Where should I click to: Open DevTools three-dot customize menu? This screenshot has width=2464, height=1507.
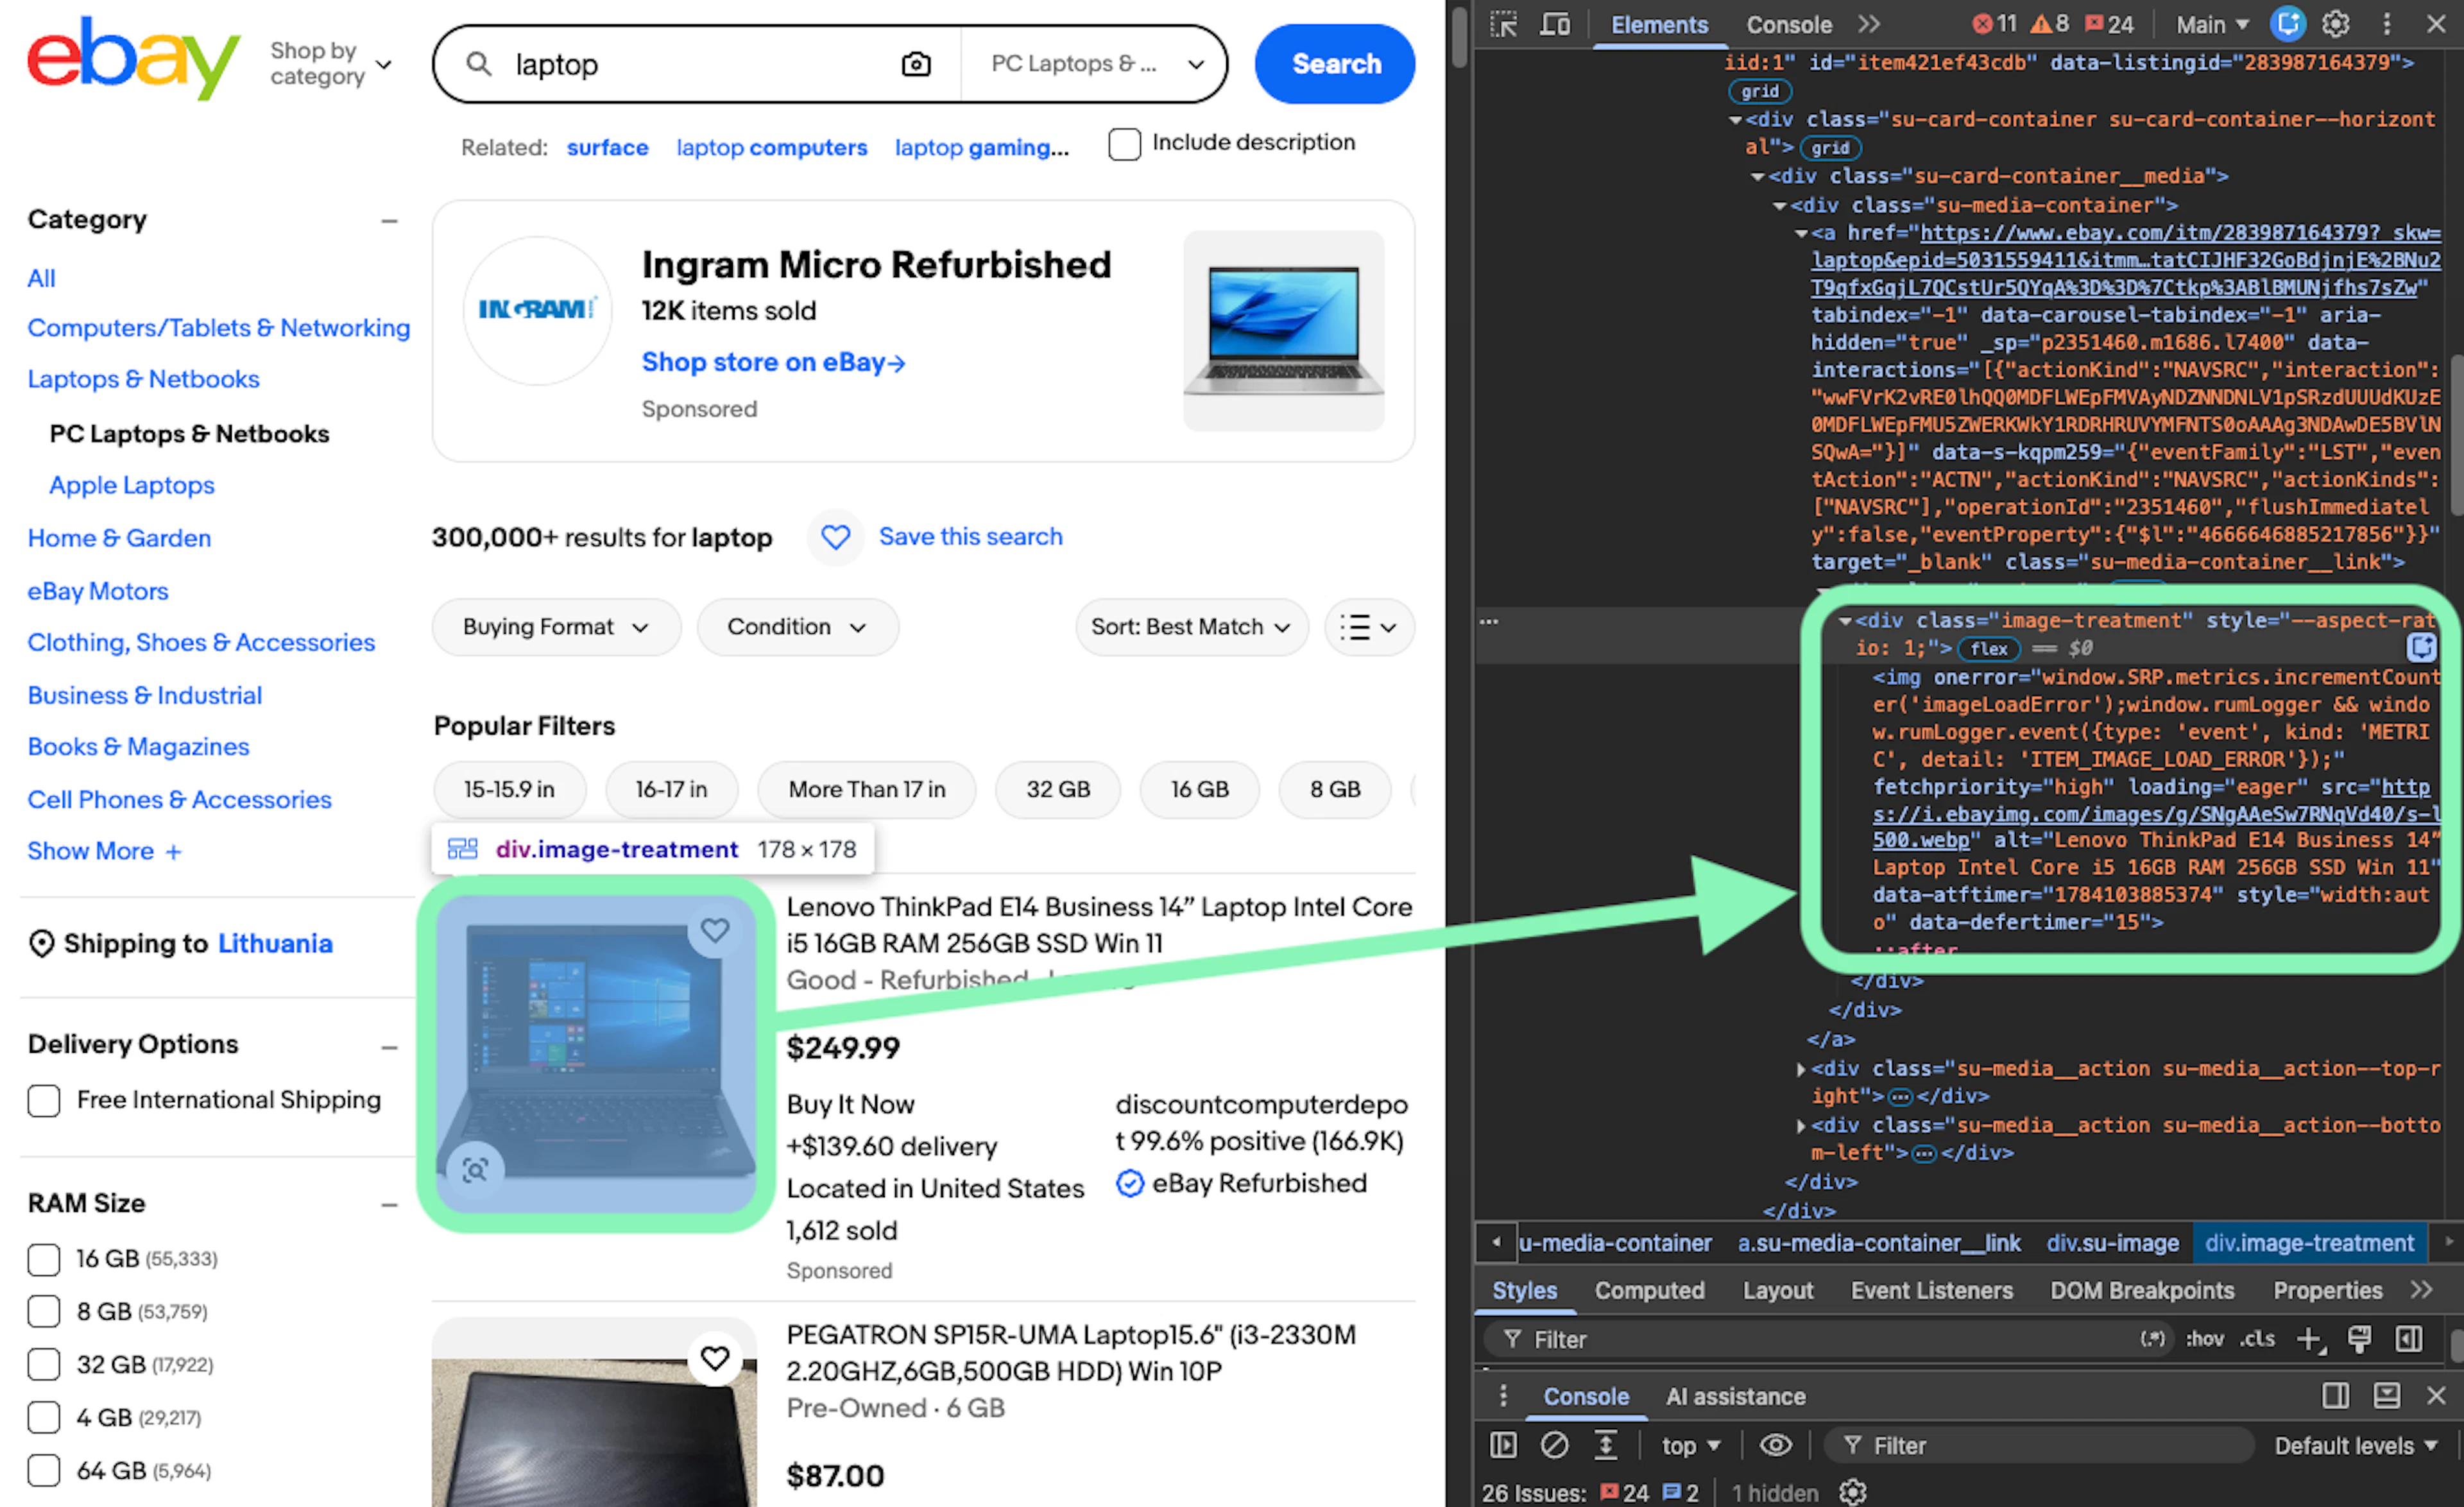point(2387,24)
